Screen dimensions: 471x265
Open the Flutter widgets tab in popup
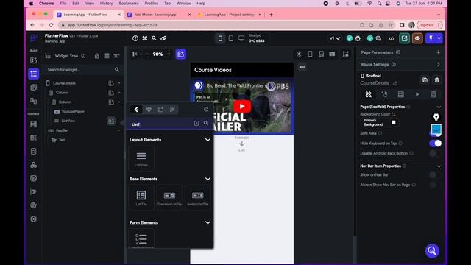(136, 110)
